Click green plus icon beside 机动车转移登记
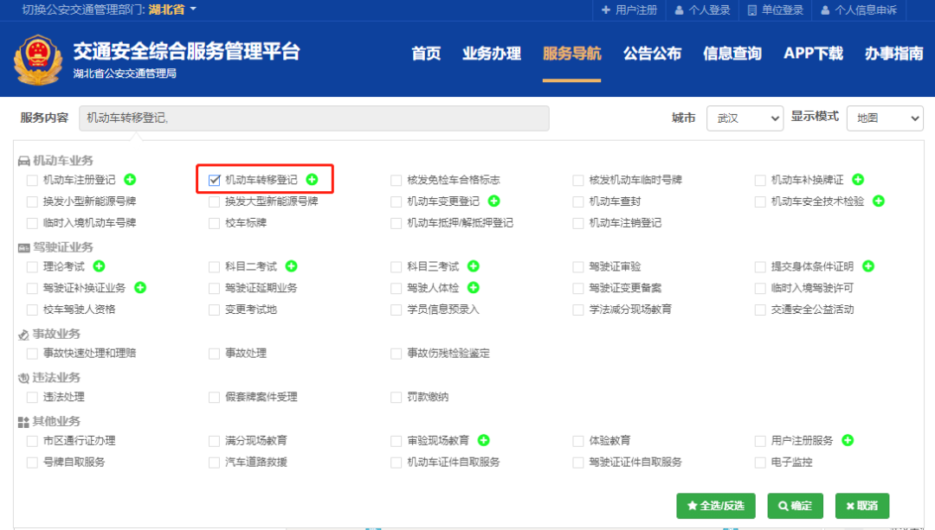This screenshot has width=935, height=530. click(x=312, y=179)
